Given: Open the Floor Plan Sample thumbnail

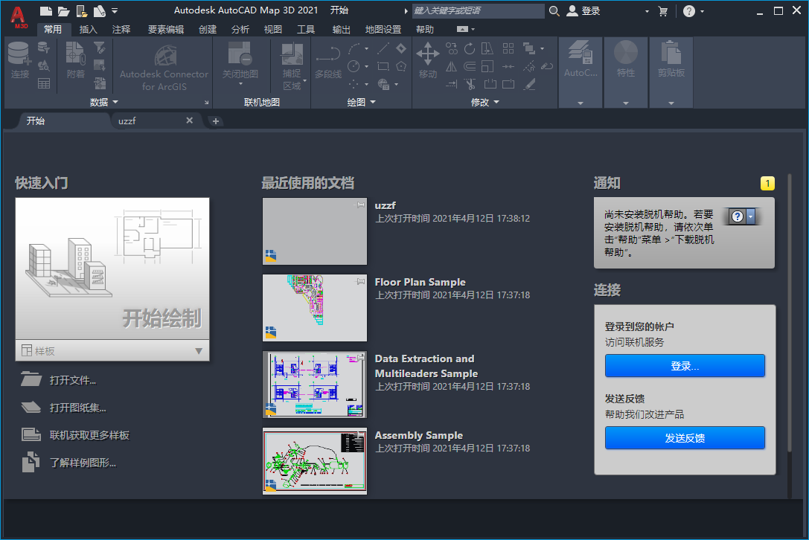Looking at the screenshot, I should pos(315,308).
